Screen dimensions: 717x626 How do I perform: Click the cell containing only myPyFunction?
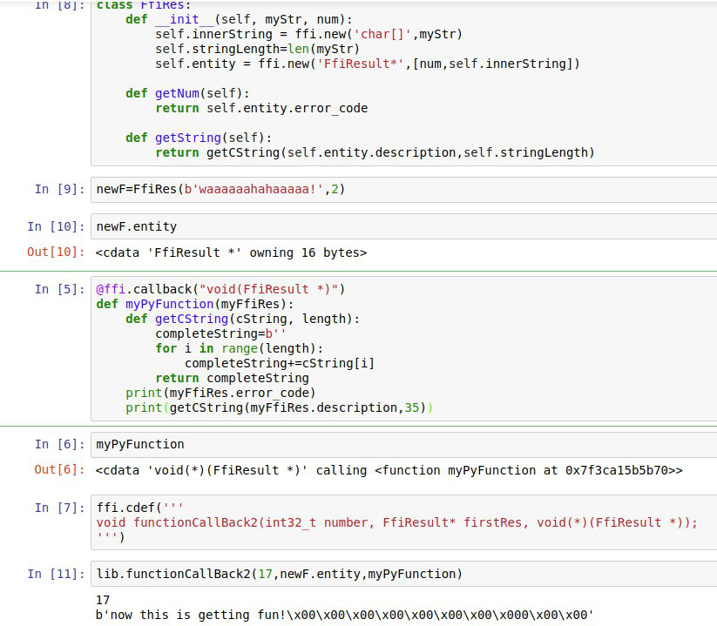401,444
